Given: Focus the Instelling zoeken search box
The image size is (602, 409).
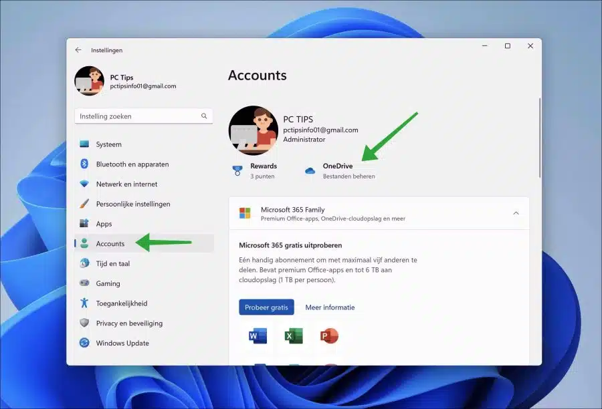Looking at the screenshot, I should (144, 116).
